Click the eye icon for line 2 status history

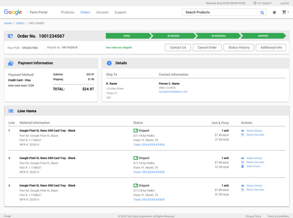pos(243,158)
